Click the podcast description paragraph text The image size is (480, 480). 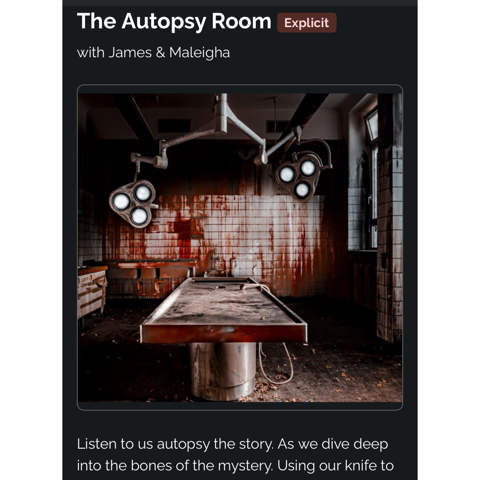tap(235, 455)
